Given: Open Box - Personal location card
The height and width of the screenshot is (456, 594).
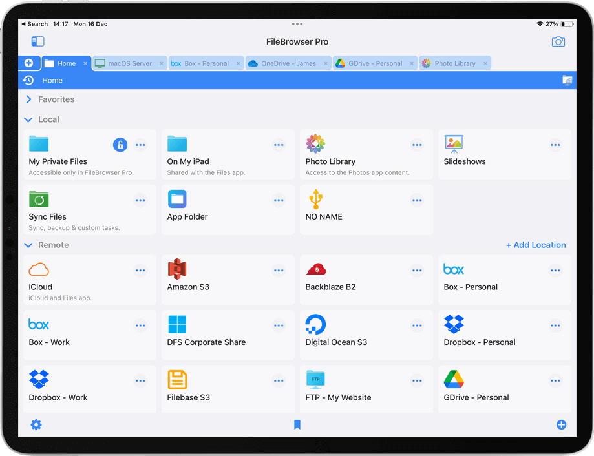Looking at the screenshot, I should pos(505,280).
